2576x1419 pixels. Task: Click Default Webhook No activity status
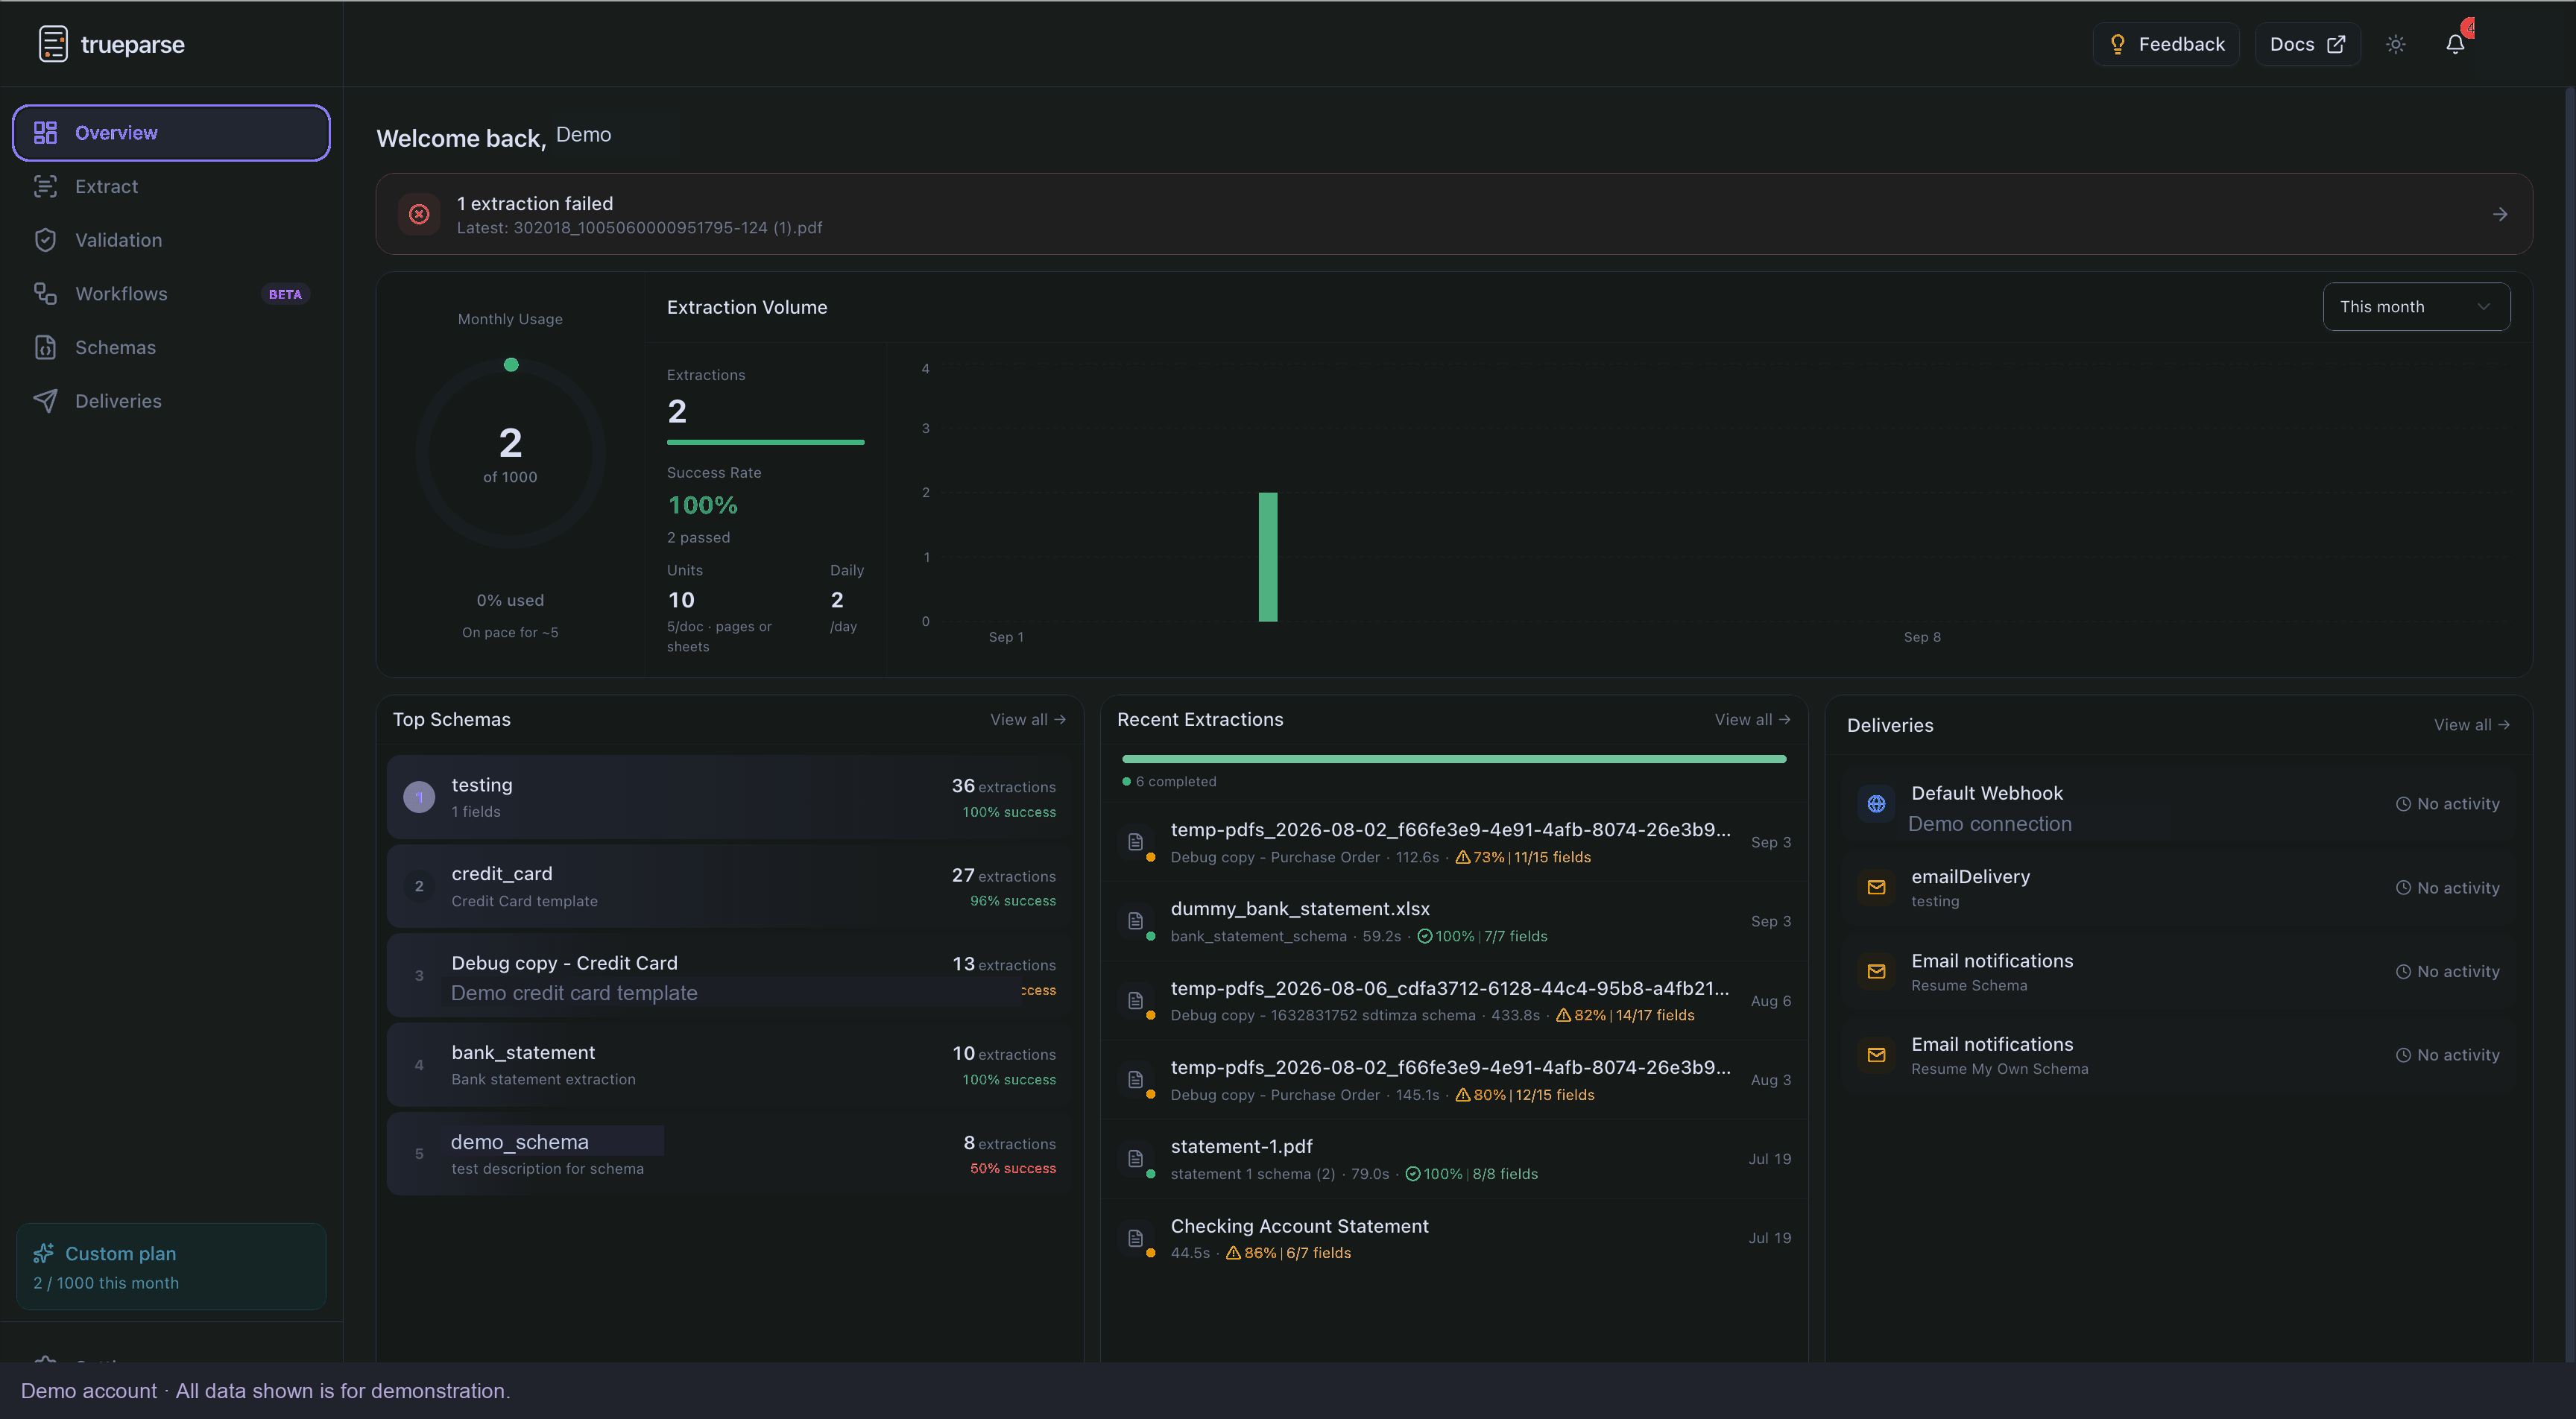click(x=2447, y=804)
